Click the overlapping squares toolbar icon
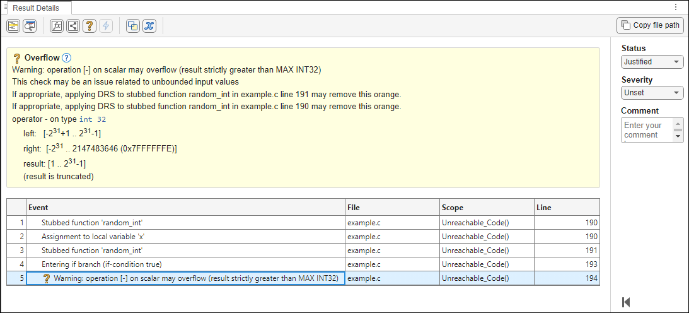Screen dimensions: 689x313 [x=133, y=26]
